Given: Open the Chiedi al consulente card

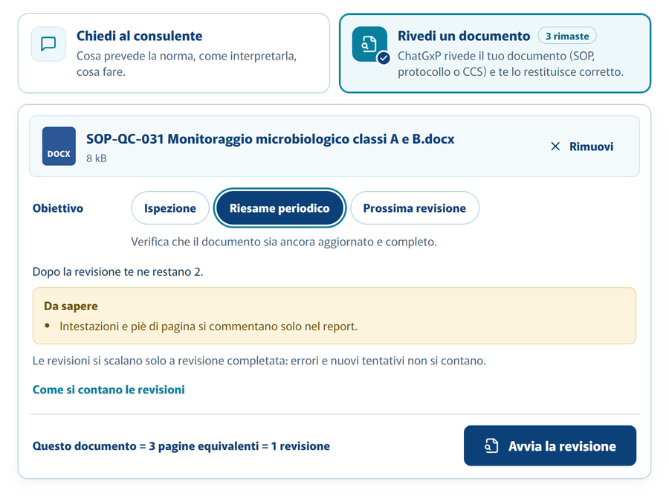Looking at the screenshot, I should 174,54.
